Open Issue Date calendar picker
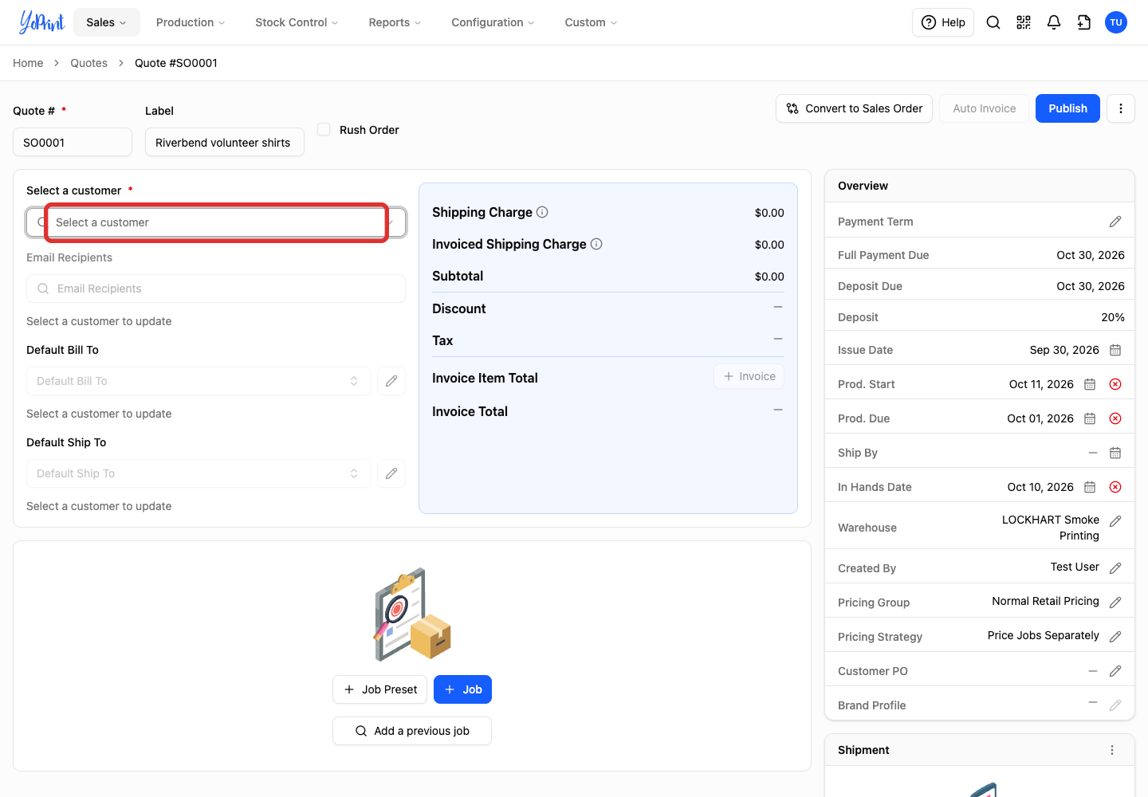This screenshot has height=797, width=1148. pyautogui.click(x=1115, y=350)
